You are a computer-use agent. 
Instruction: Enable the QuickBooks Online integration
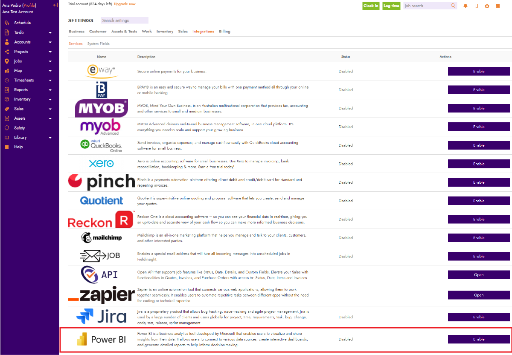[479, 145]
